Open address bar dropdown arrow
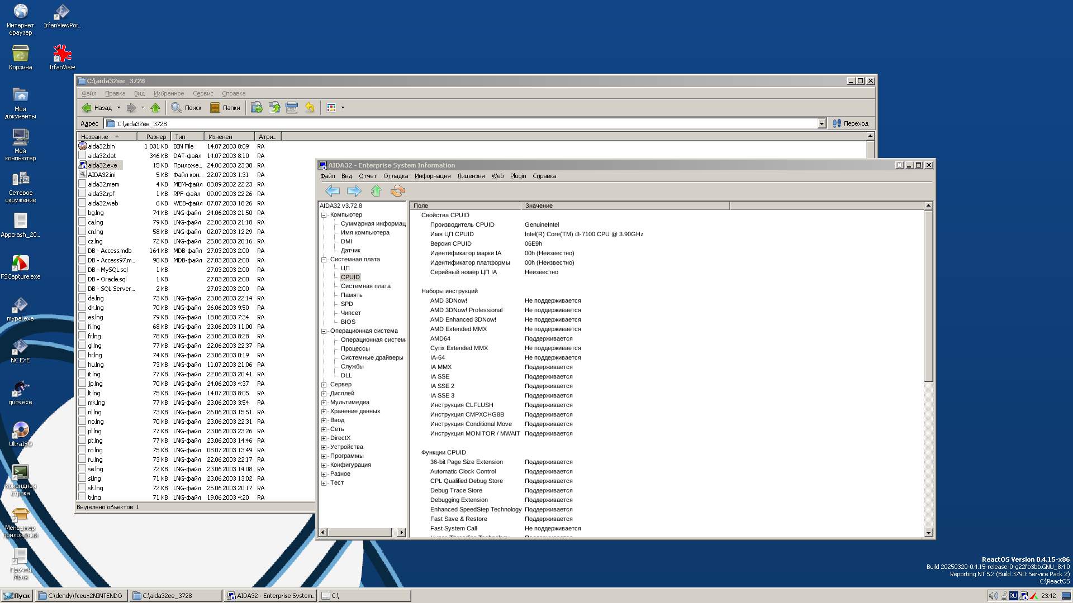 [822, 124]
